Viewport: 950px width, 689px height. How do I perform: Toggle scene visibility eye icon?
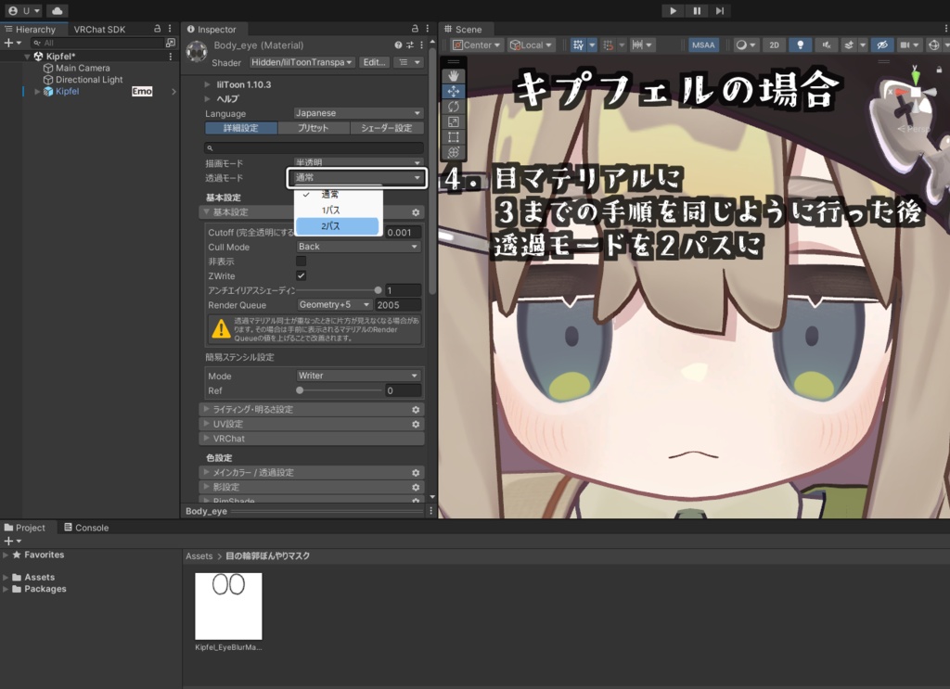[882, 45]
